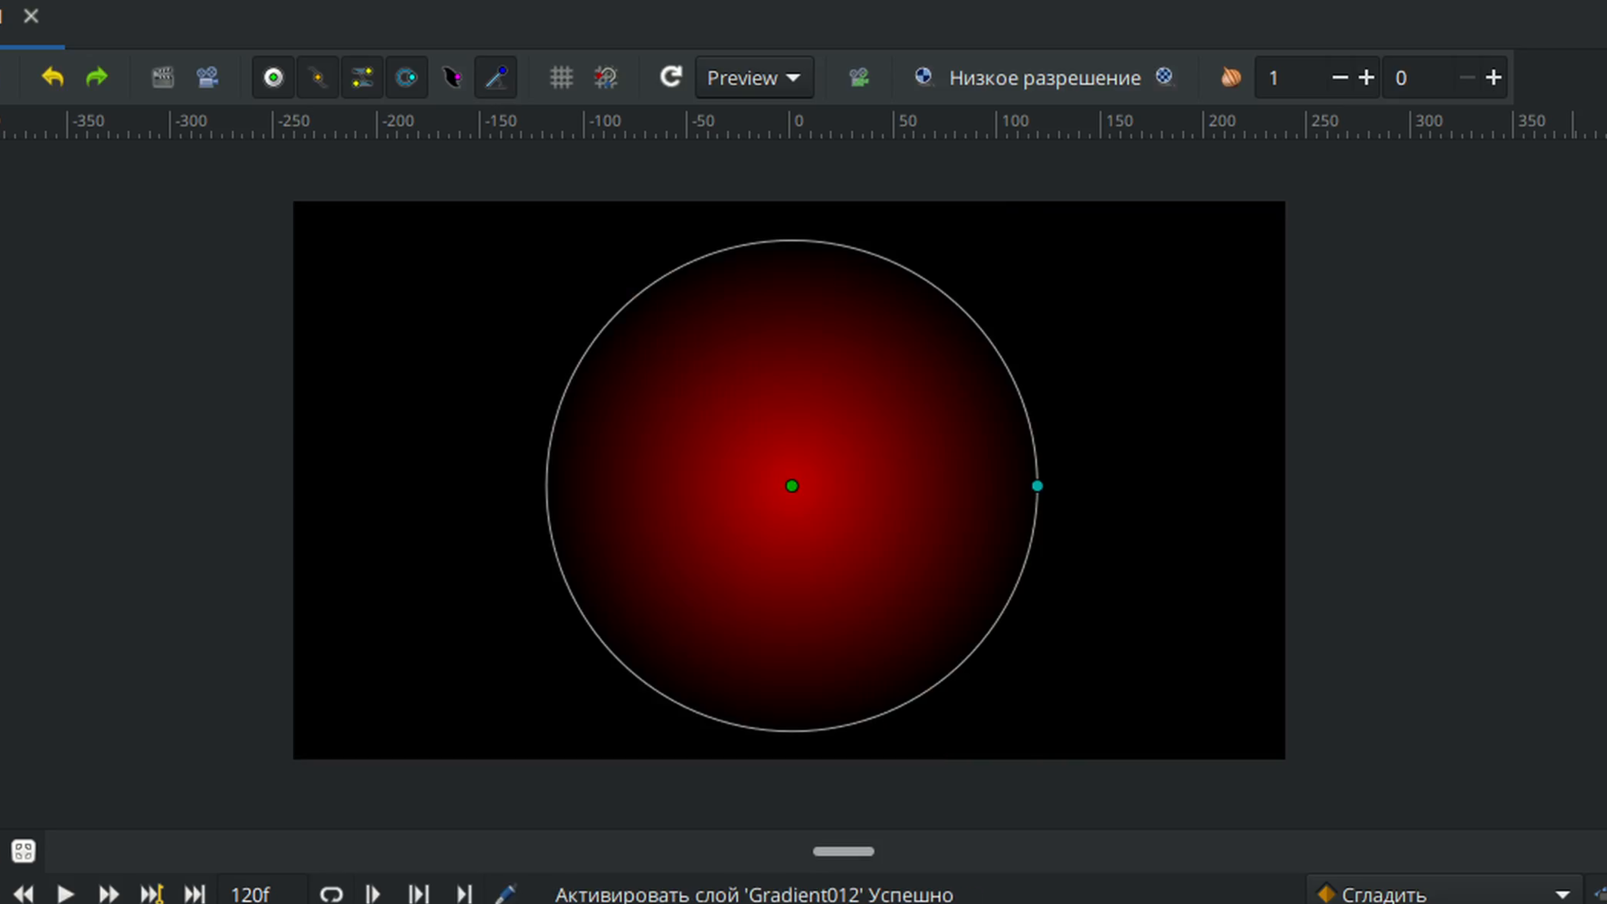Image resolution: width=1607 pixels, height=904 pixels.
Task: Click the 120f frame field
Action: 251,895
